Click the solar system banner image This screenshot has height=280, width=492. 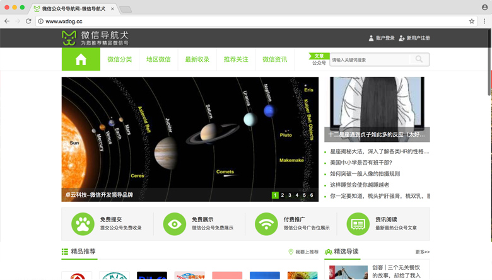[x=190, y=139]
